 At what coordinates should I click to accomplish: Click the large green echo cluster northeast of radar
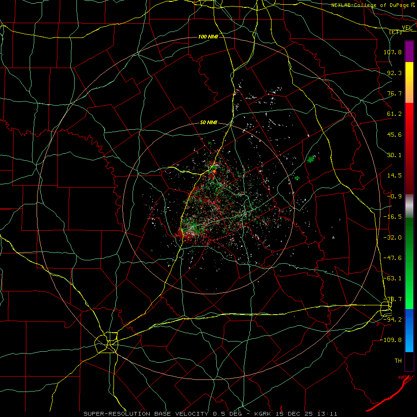click(310, 159)
